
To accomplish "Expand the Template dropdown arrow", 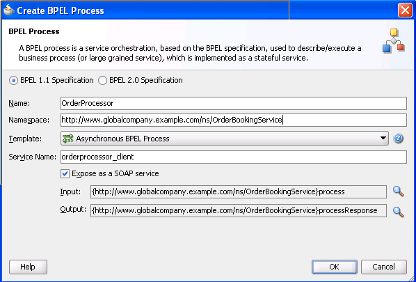I will click(383, 138).
